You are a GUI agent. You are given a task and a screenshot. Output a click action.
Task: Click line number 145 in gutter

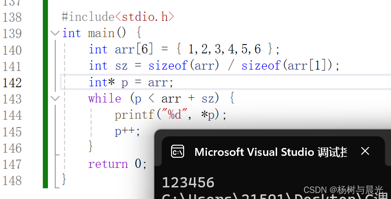[x=12, y=132]
